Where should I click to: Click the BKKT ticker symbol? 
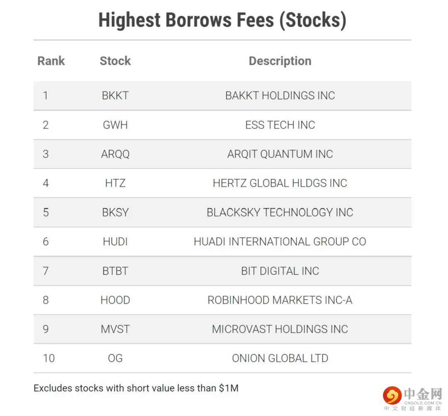115,96
